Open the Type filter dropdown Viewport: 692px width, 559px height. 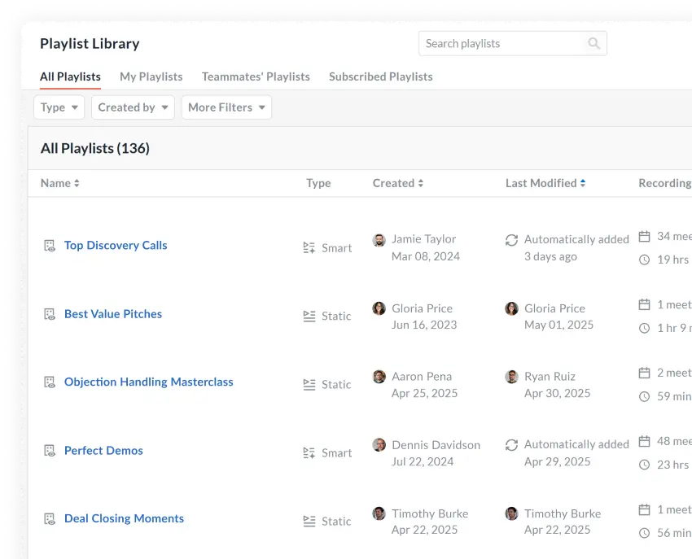[x=59, y=107]
